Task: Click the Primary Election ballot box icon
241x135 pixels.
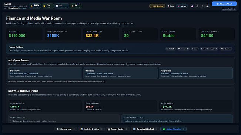Action: tap(109, 129)
